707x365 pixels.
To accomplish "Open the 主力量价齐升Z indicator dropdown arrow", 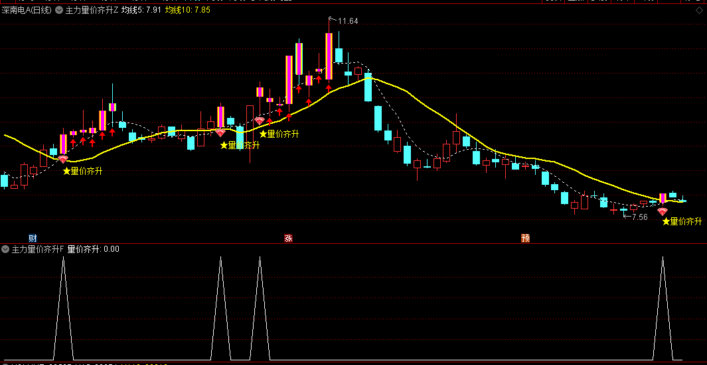I will click(x=59, y=10).
